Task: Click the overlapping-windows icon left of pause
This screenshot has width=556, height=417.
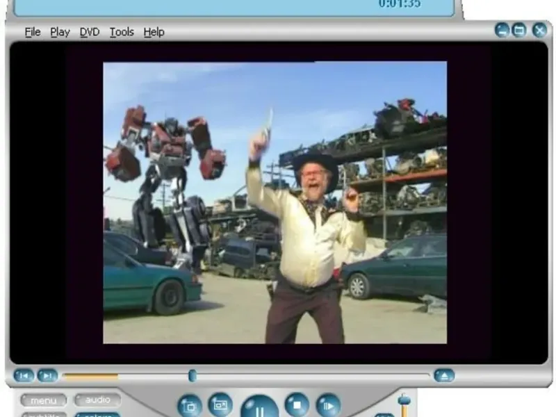Action: pyautogui.click(x=190, y=406)
